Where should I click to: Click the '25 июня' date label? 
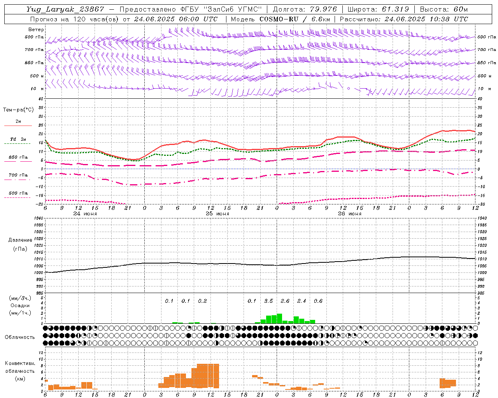[x=217, y=214]
